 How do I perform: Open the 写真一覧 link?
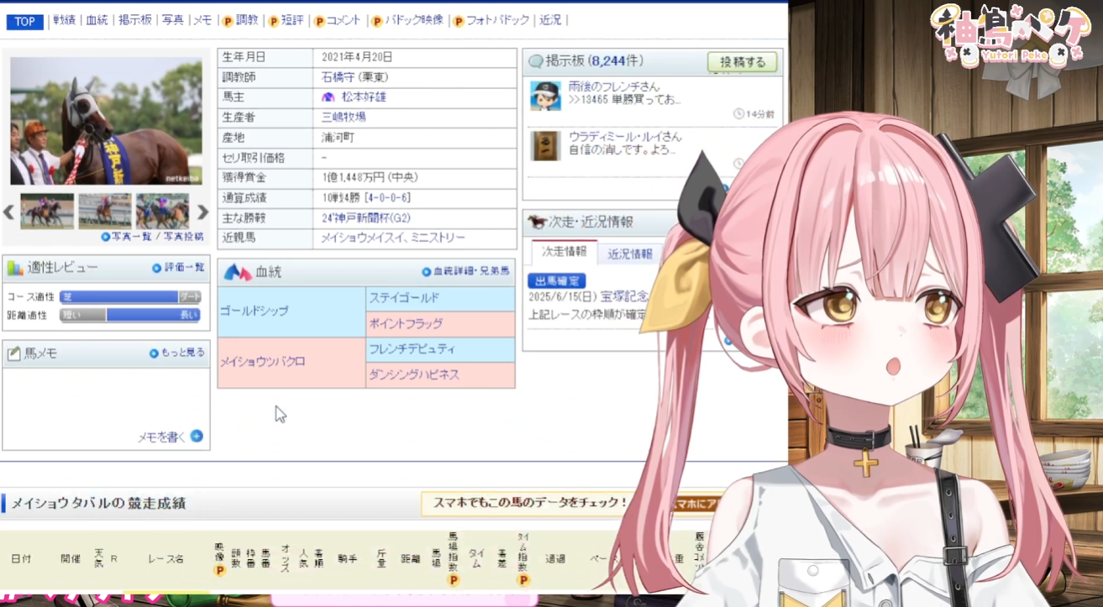click(131, 237)
